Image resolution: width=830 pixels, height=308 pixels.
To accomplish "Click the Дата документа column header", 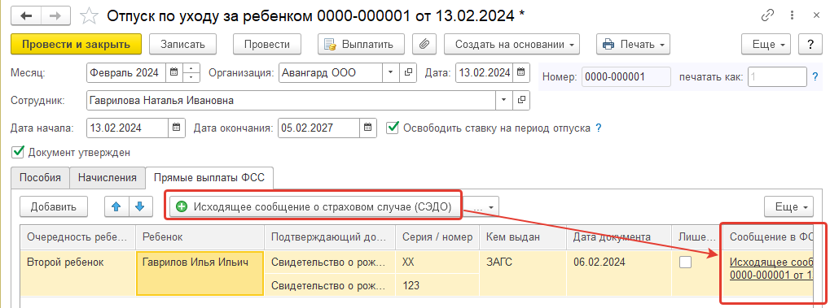I will click(619, 237).
